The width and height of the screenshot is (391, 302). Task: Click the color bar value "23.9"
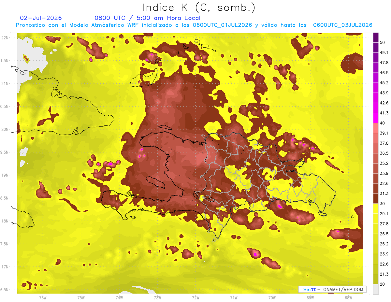(384, 254)
